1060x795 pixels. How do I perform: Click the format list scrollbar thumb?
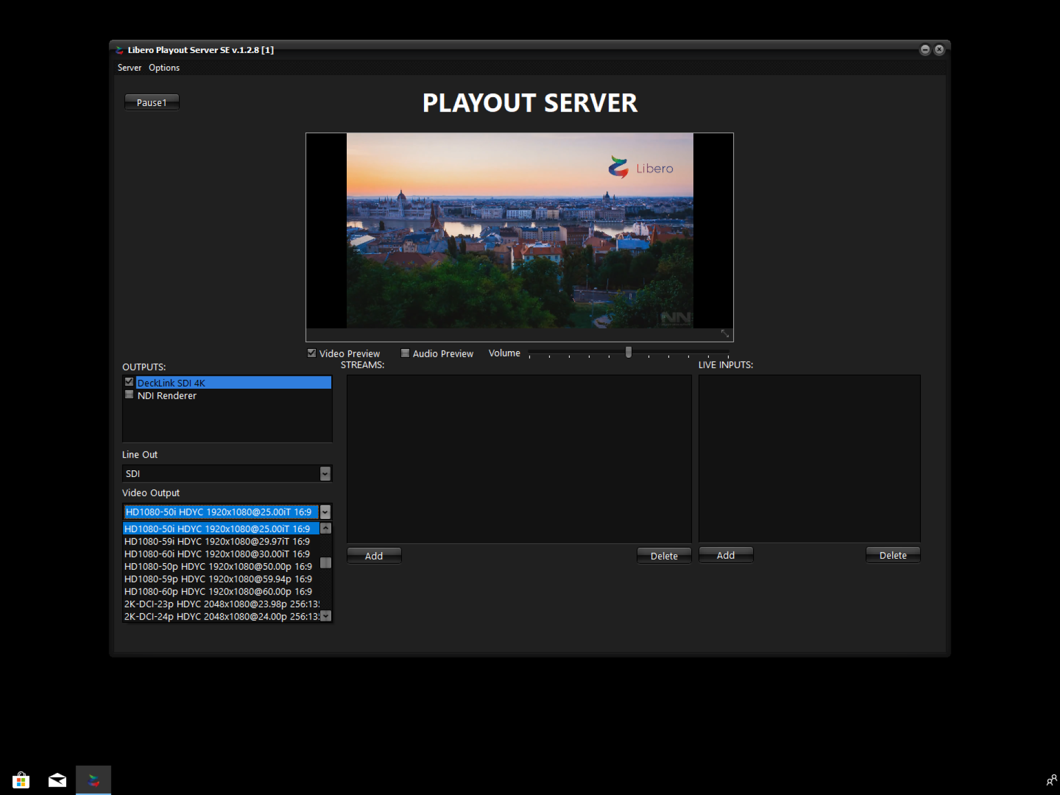click(x=326, y=563)
